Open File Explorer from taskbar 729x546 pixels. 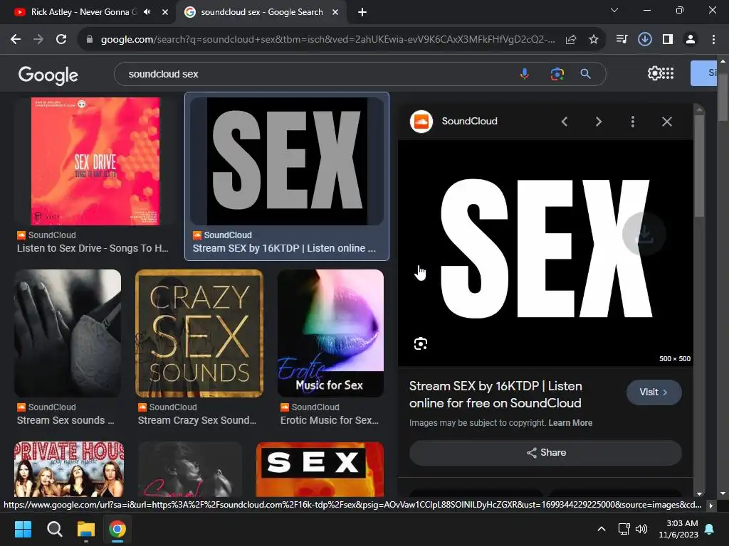click(x=86, y=529)
